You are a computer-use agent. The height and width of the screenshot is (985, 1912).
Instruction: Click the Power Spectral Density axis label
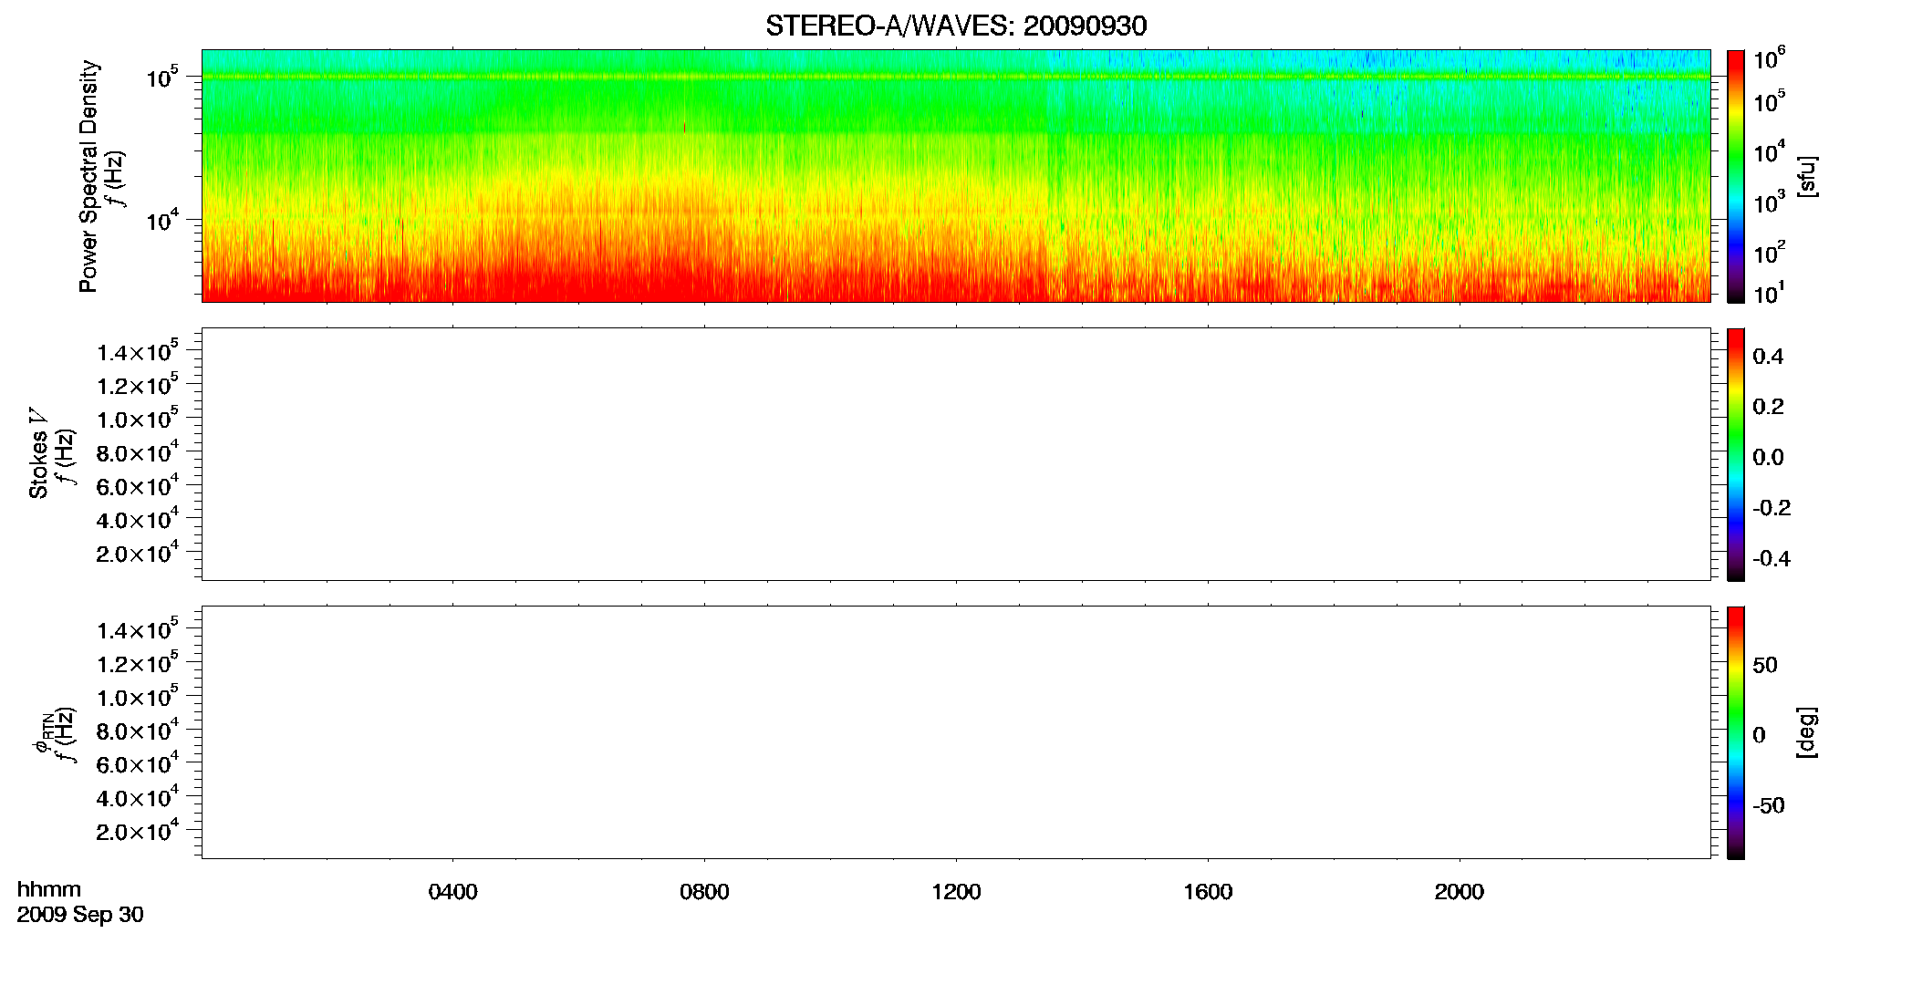(88, 176)
